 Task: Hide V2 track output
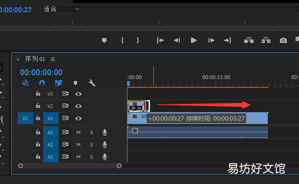point(78,106)
